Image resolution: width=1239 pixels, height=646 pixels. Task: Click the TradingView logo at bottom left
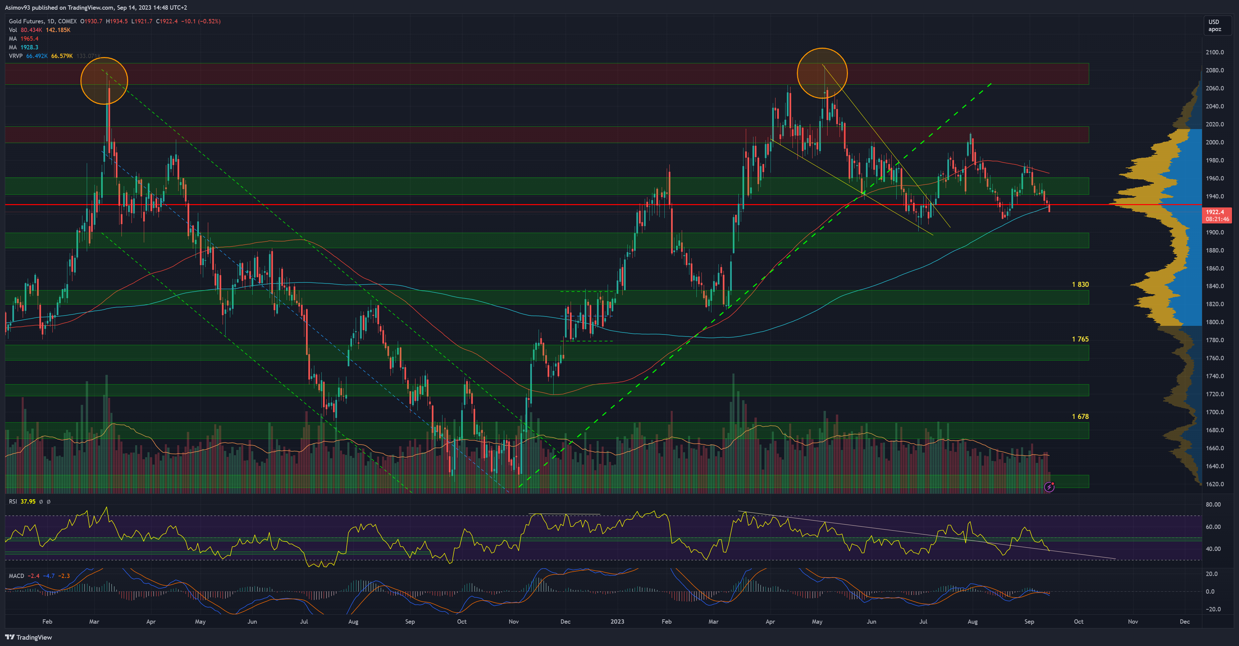click(28, 637)
